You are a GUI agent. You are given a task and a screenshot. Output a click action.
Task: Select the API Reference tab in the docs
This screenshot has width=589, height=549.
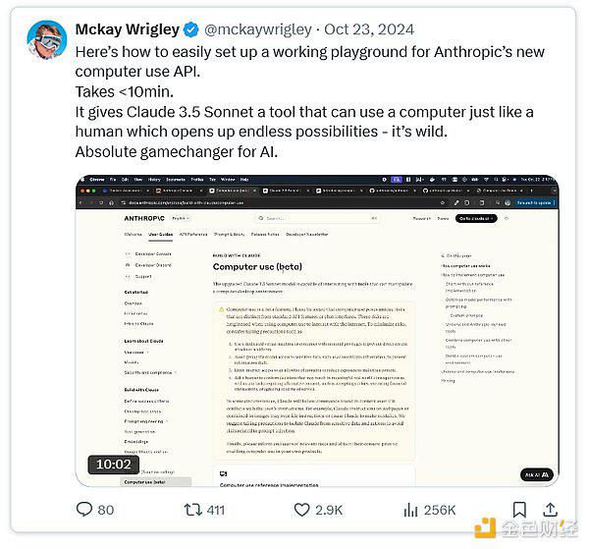tap(193, 234)
